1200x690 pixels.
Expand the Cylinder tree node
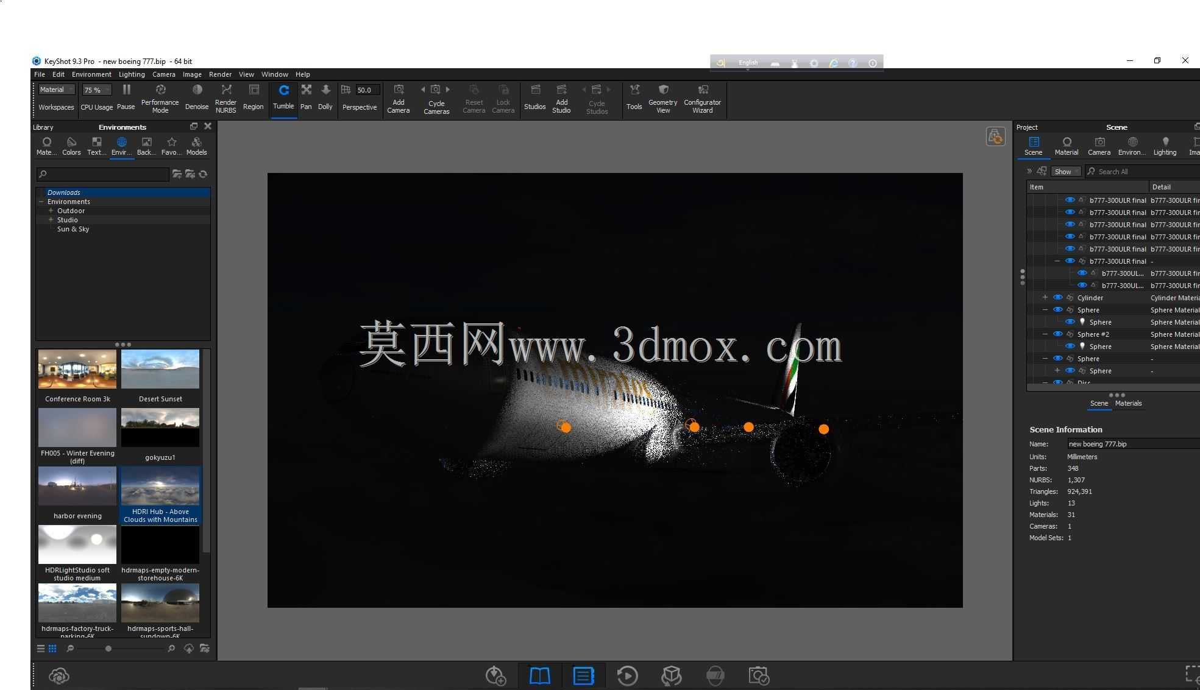click(x=1045, y=297)
